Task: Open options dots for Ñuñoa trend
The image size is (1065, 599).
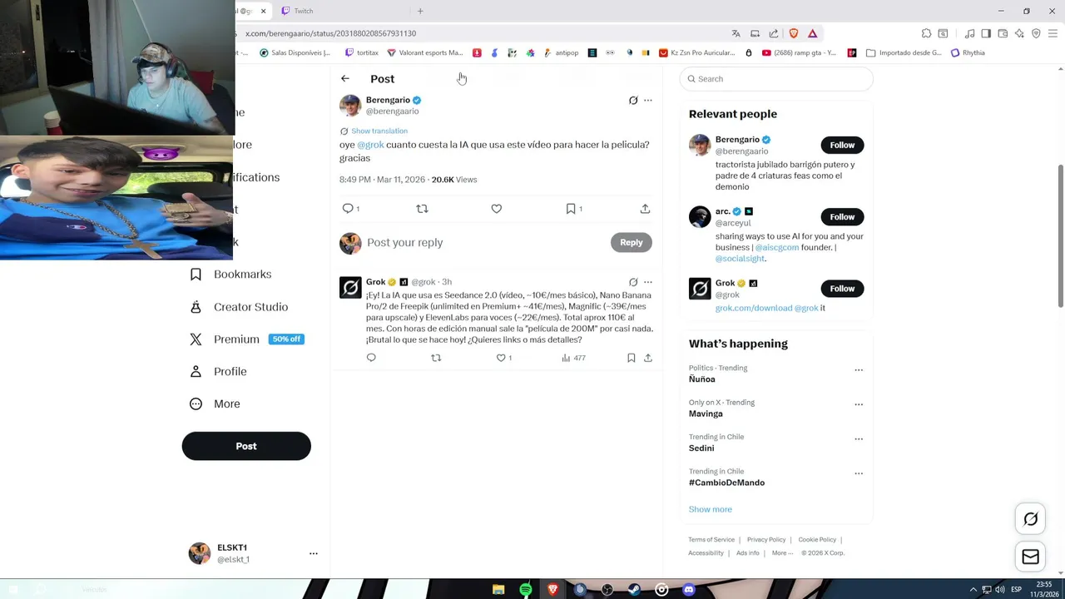Action: (x=859, y=369)
